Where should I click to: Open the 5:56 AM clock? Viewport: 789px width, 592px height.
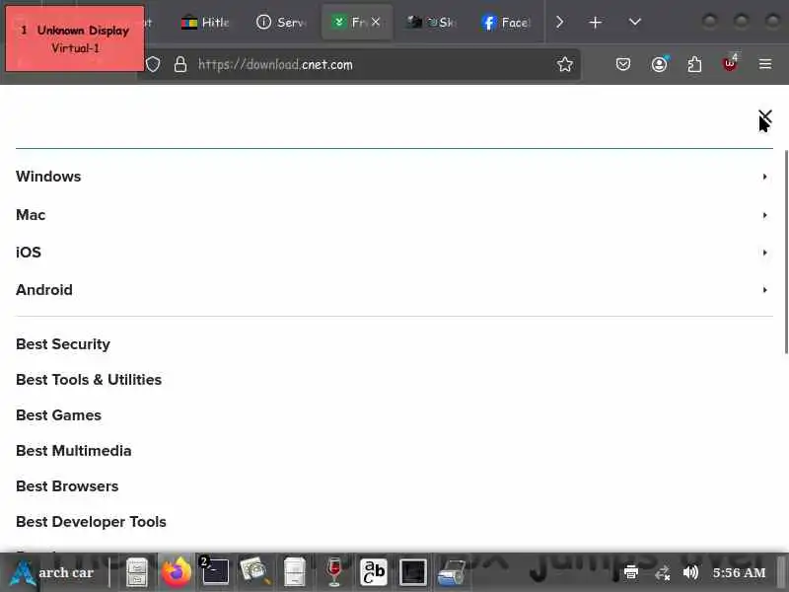739,573
